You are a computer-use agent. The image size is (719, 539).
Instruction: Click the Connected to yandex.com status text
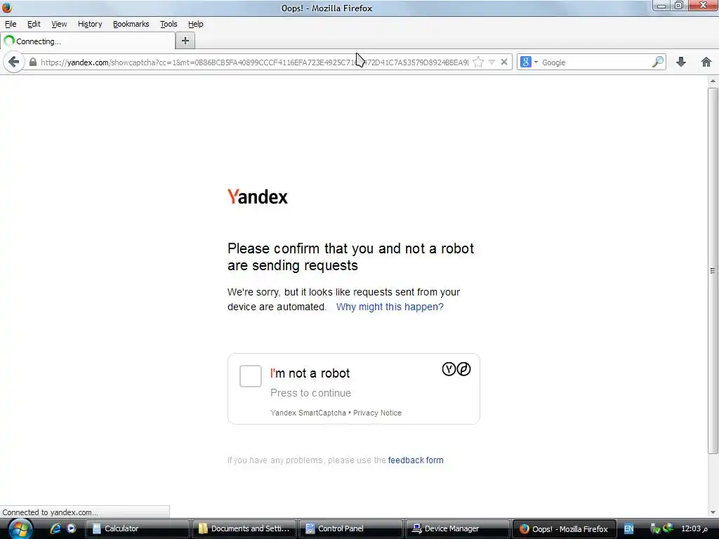[x=50, y=512]
